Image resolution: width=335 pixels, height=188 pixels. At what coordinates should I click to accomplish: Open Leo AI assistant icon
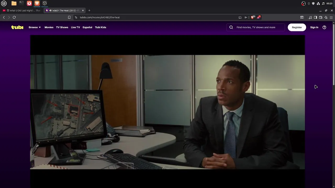click(x=326, y=17)
